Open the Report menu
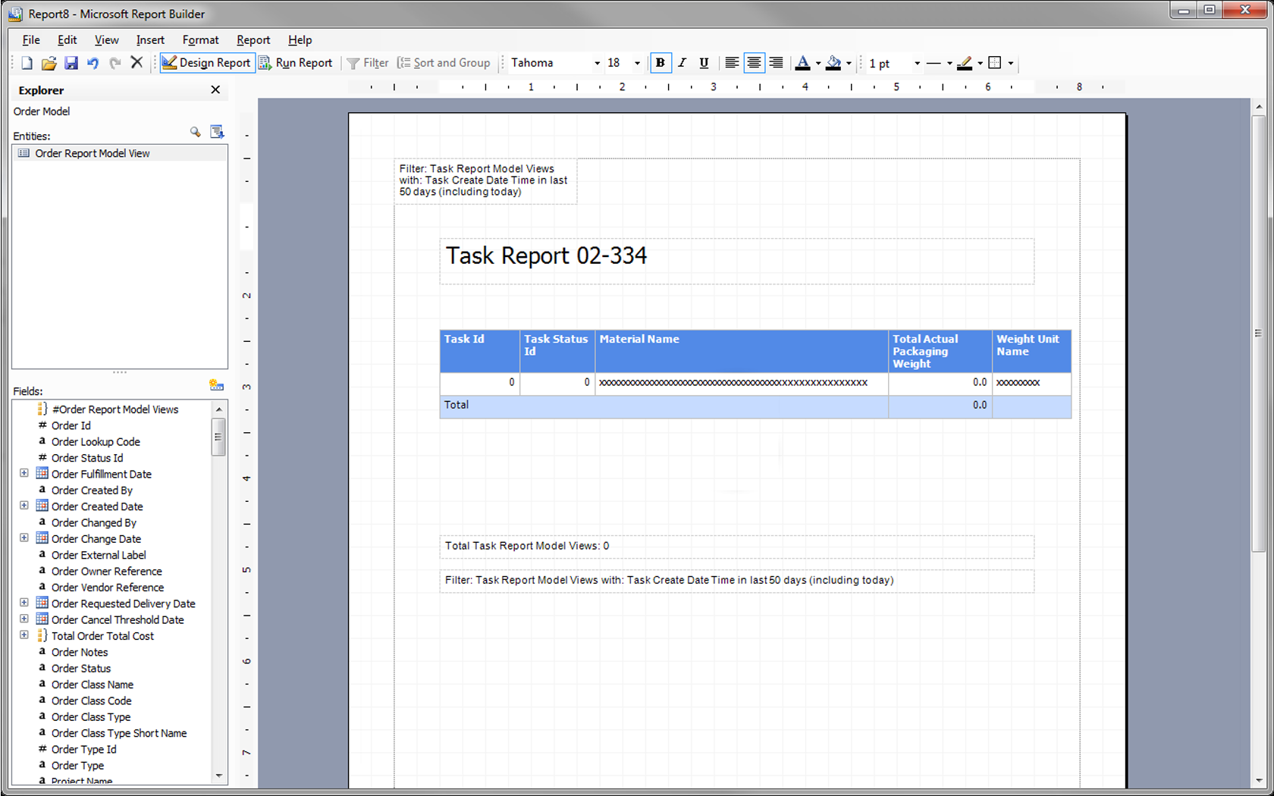The height and width of the screenshot is (796, 1274). [x=253, y=39]
